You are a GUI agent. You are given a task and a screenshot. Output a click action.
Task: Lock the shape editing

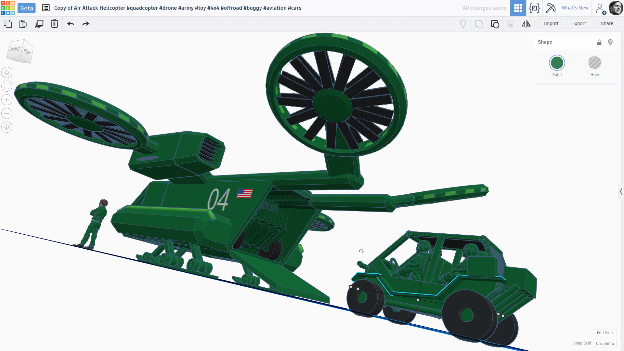(x=599, y=42)
